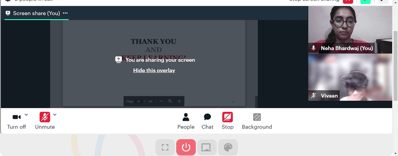Open microphone options chevron
The image size is (398, 156).
click(55, 115)
